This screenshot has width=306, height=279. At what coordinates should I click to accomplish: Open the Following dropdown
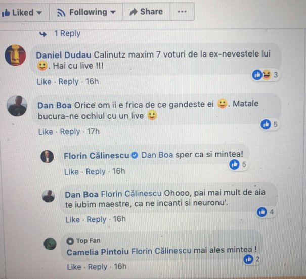tap(86, 12)
